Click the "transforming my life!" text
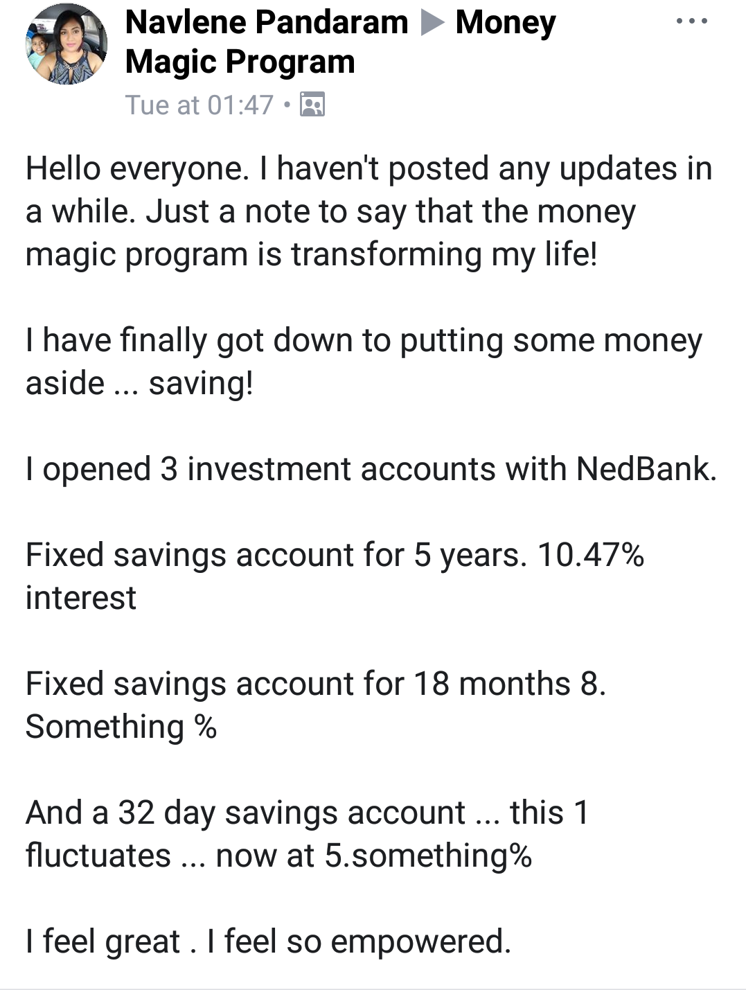 point(443,255)
